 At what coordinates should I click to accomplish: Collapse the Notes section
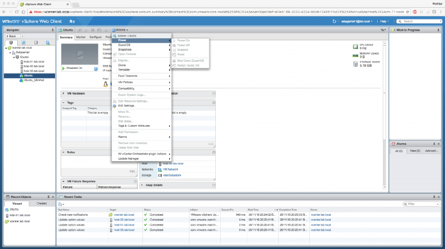[63, 152]
